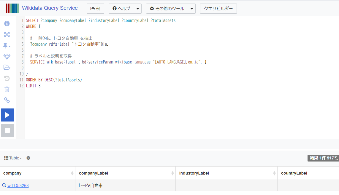Select the トヨタ自動車 result cell

125,186
